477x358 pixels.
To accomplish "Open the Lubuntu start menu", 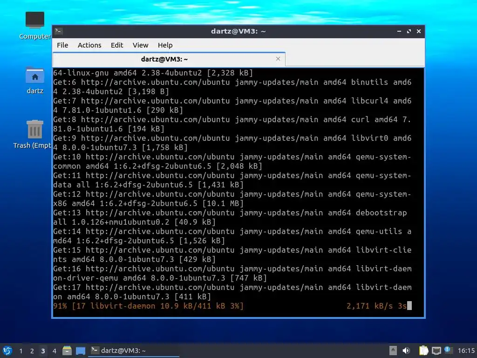I will [7, 351].
